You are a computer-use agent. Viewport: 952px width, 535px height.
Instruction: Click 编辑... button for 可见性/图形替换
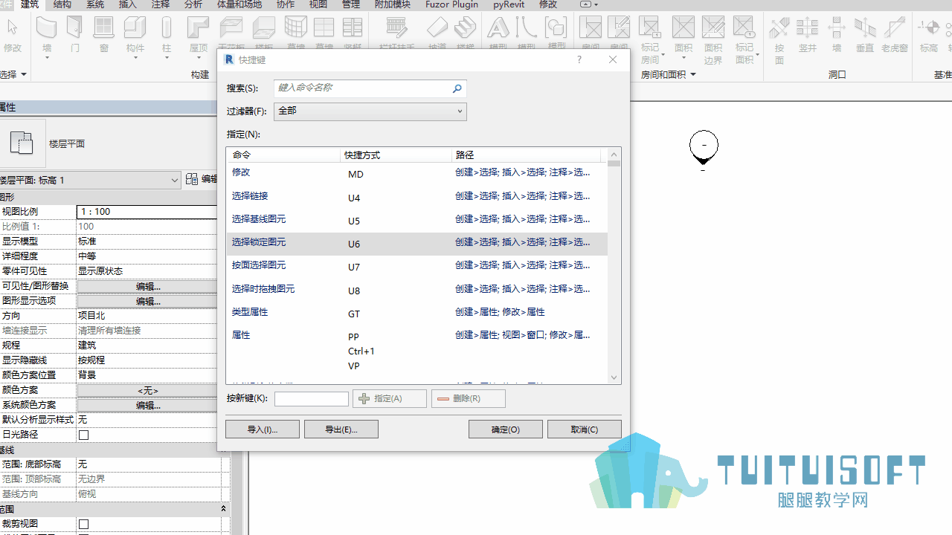148,286
